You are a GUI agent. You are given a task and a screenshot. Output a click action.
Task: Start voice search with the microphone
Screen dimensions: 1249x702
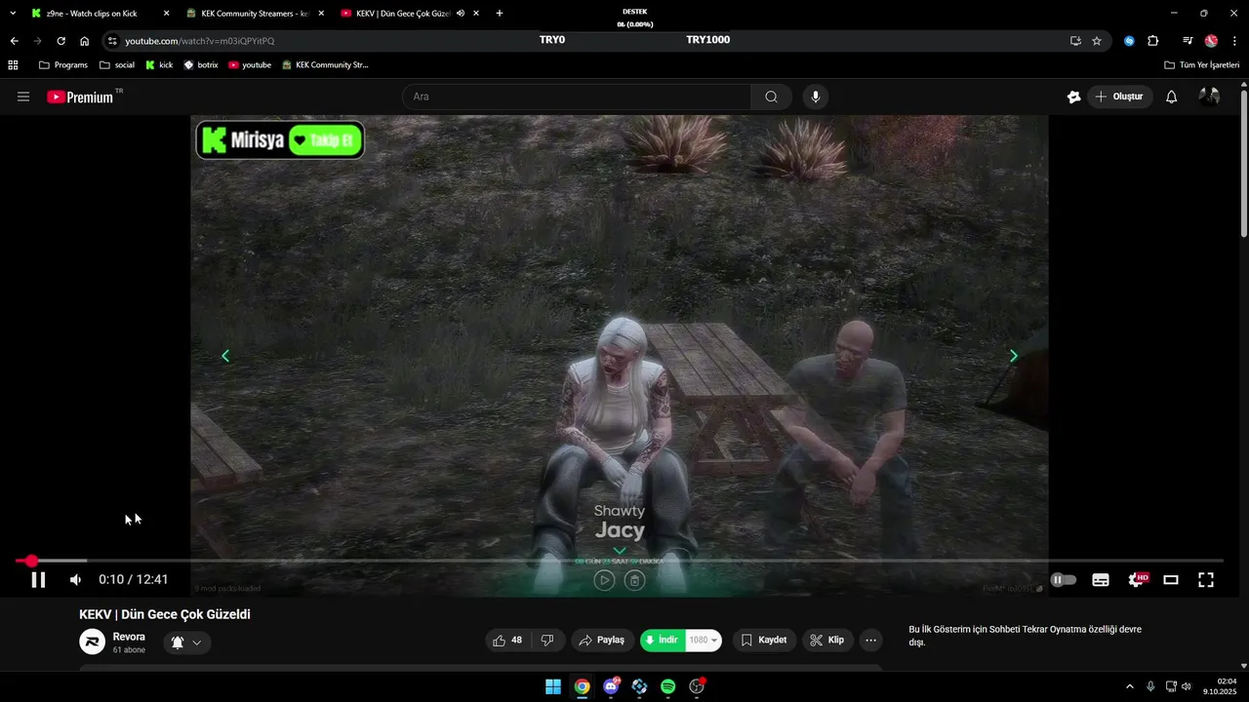point(816,97)
